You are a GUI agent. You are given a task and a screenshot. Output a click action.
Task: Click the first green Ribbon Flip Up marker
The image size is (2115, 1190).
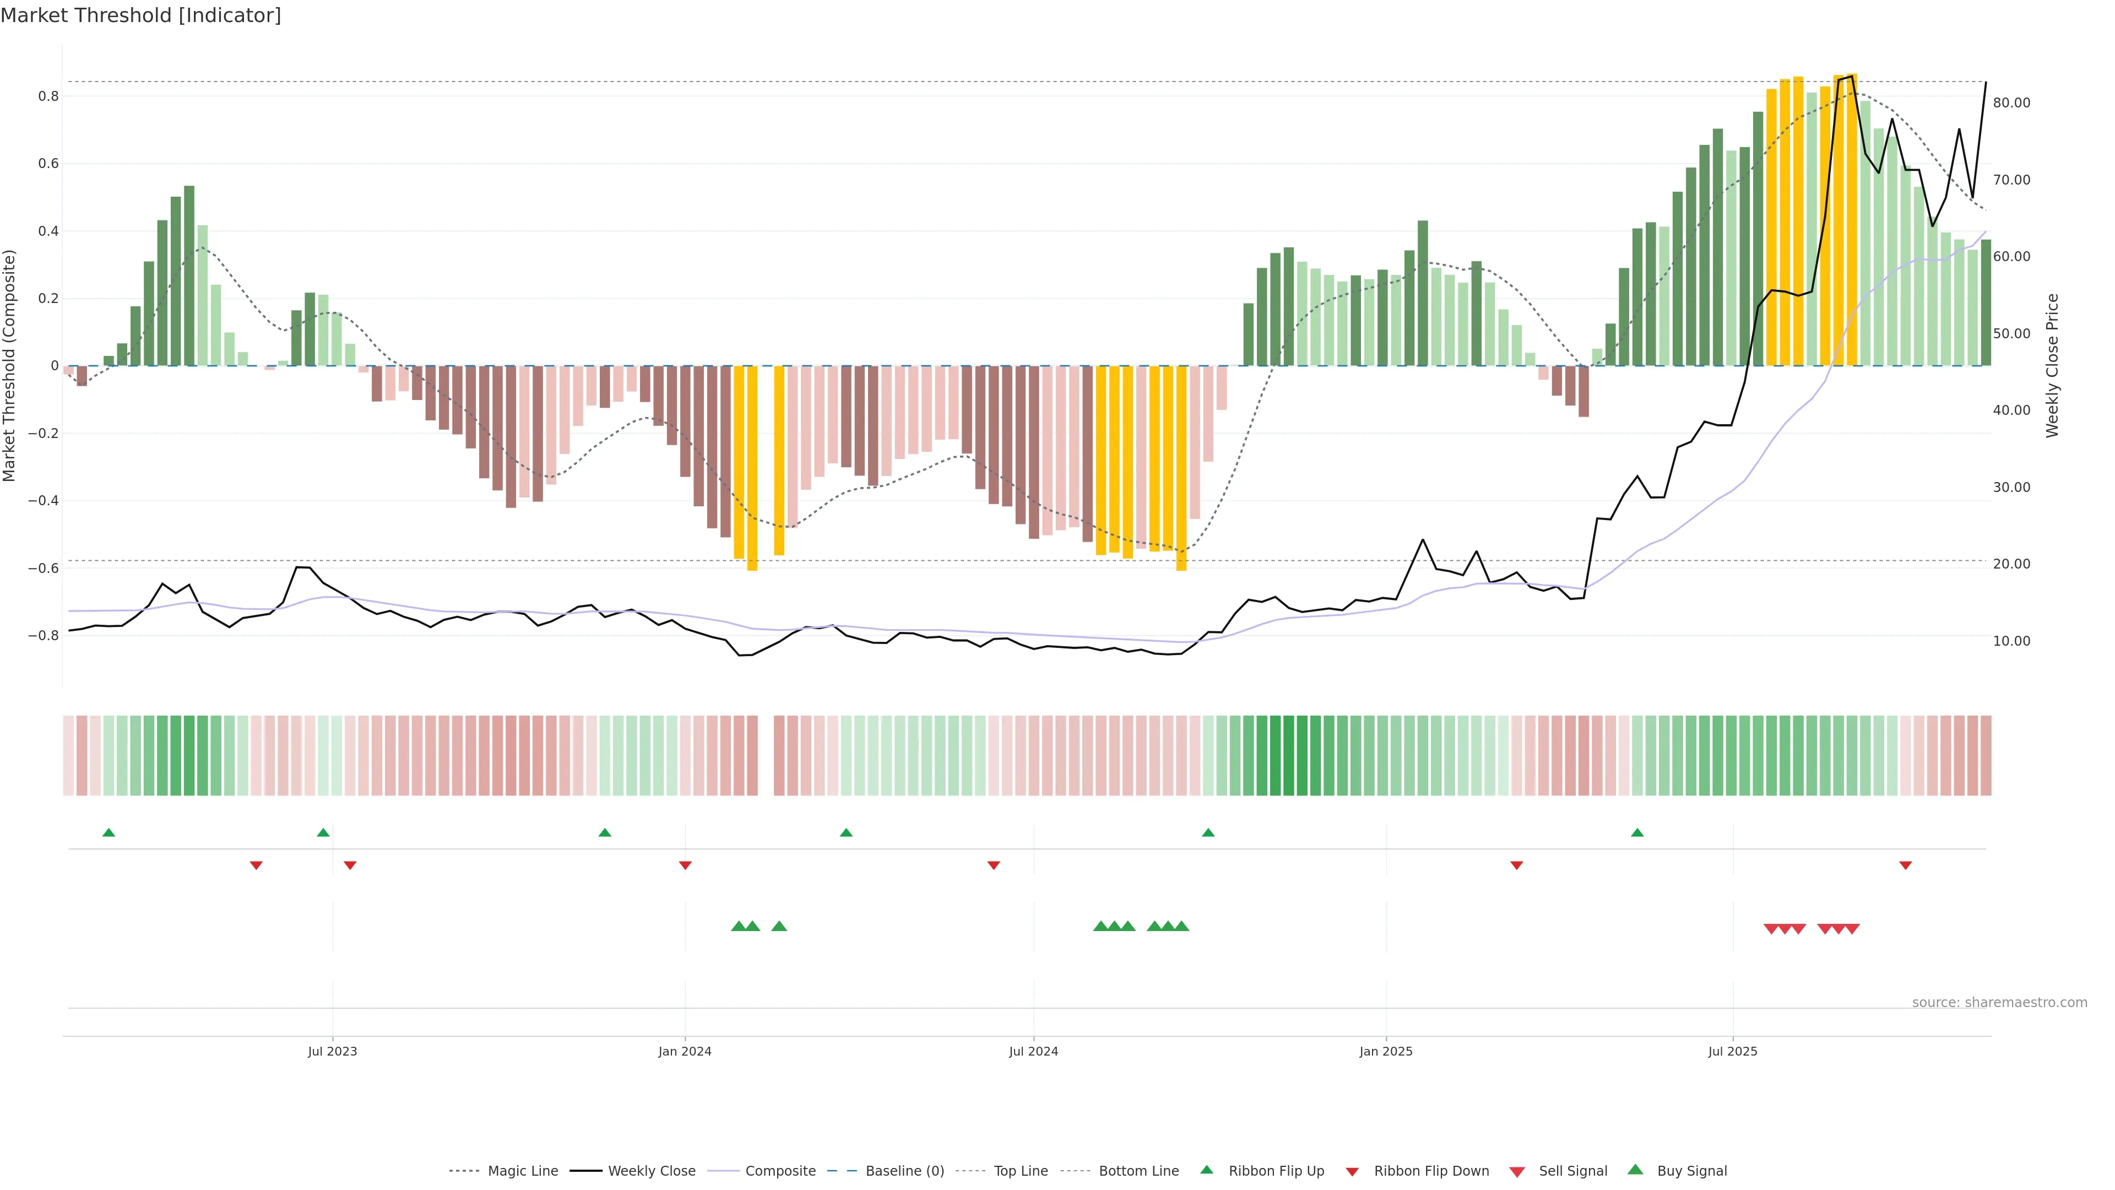109,833
